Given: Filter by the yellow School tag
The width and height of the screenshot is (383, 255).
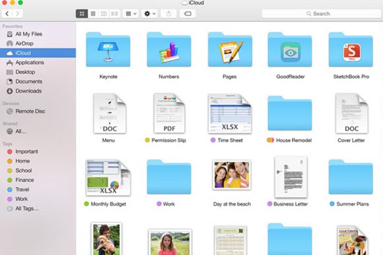Looking at the screenshot, I should coord(38,171).
